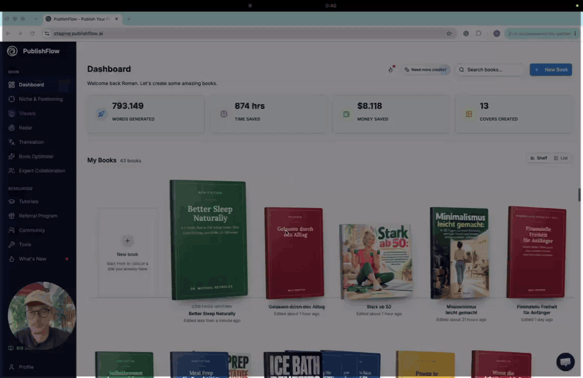Click the Better Sleep Naturally title text
Image resolution: width=583 pixels, height=378 pixels.
click(x=212, y=314)
